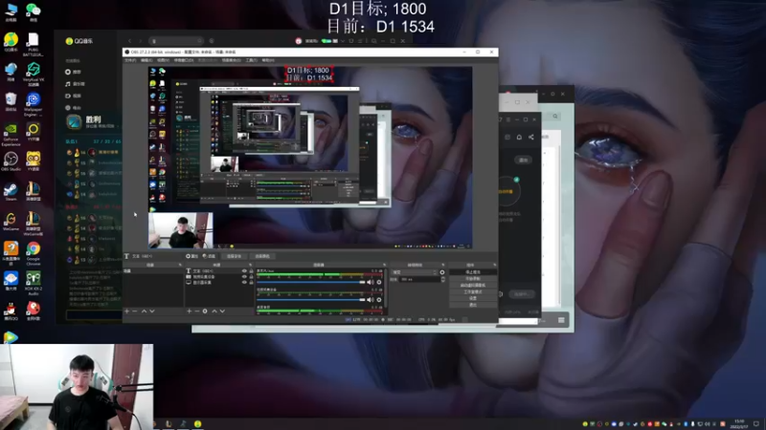
Task: Pop out the Scene Transitions dock
Action: [x=443, y=265]
